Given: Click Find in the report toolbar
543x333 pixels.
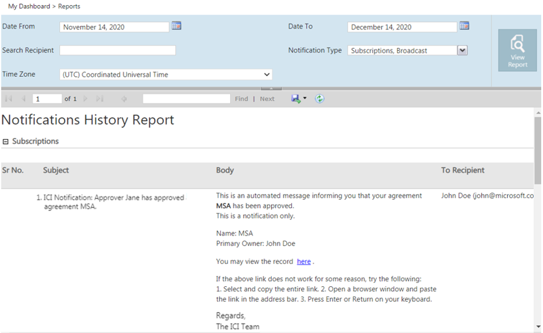Looking at the screenshot, I should pyautogui.click(x=241, y=99).
